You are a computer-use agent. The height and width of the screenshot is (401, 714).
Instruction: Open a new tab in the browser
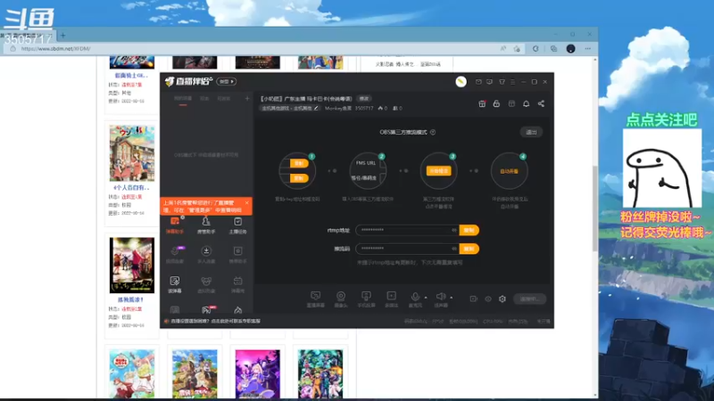coord(62,35)
